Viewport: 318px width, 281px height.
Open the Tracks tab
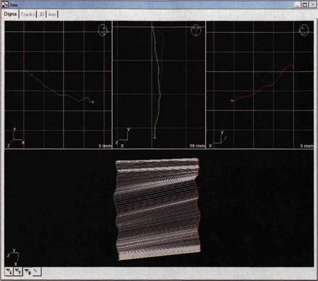[28, 14]
